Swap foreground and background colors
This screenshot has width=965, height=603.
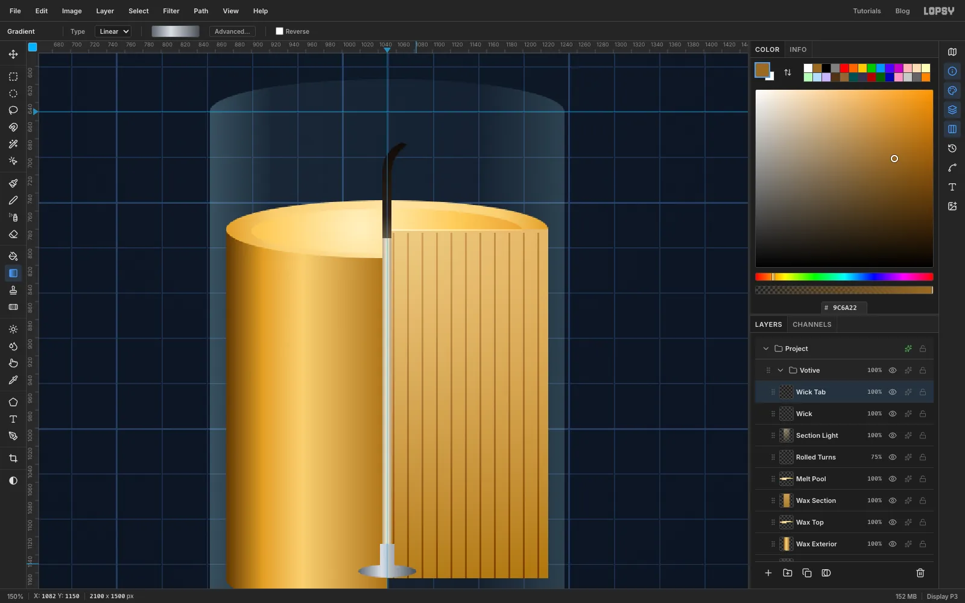click(788, 72)
